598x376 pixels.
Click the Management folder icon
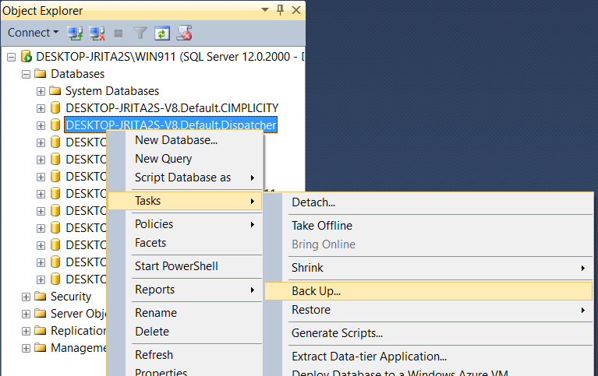[40, 347]
